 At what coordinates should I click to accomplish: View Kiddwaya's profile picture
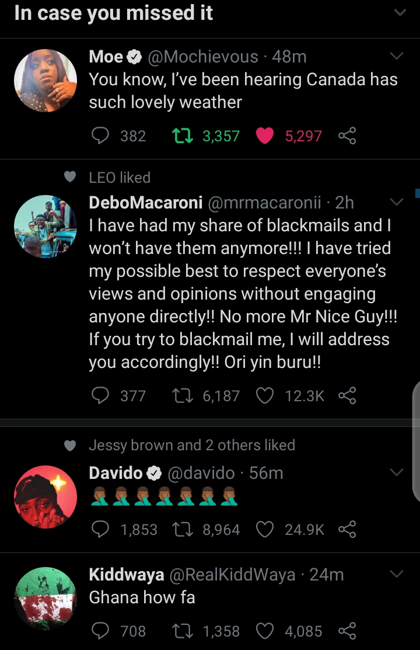tap(45, 599)
